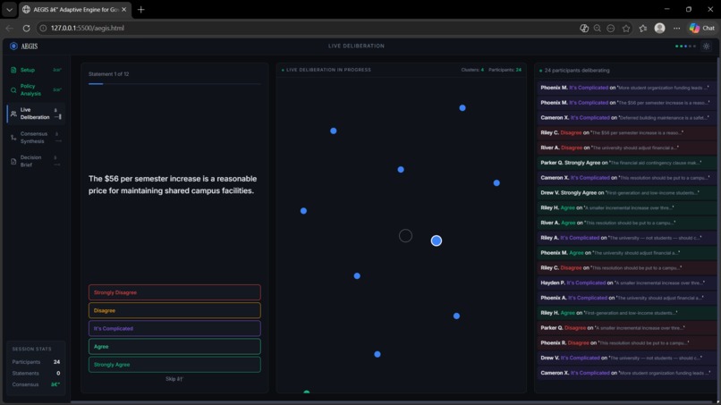721x405 pixels.
Task: Open browser settings and more menu
Action: [x=676, y=28]
